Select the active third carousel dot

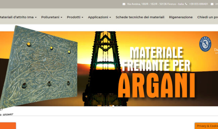click(113, 106)
